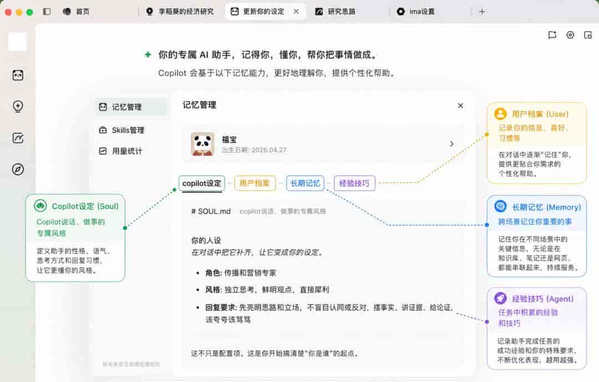Image resolution: width=599 pixels, height=382 pixels.
Task: Close the 记忆管理 dialog
Action: pyautogui.click(x=460, y=105)
